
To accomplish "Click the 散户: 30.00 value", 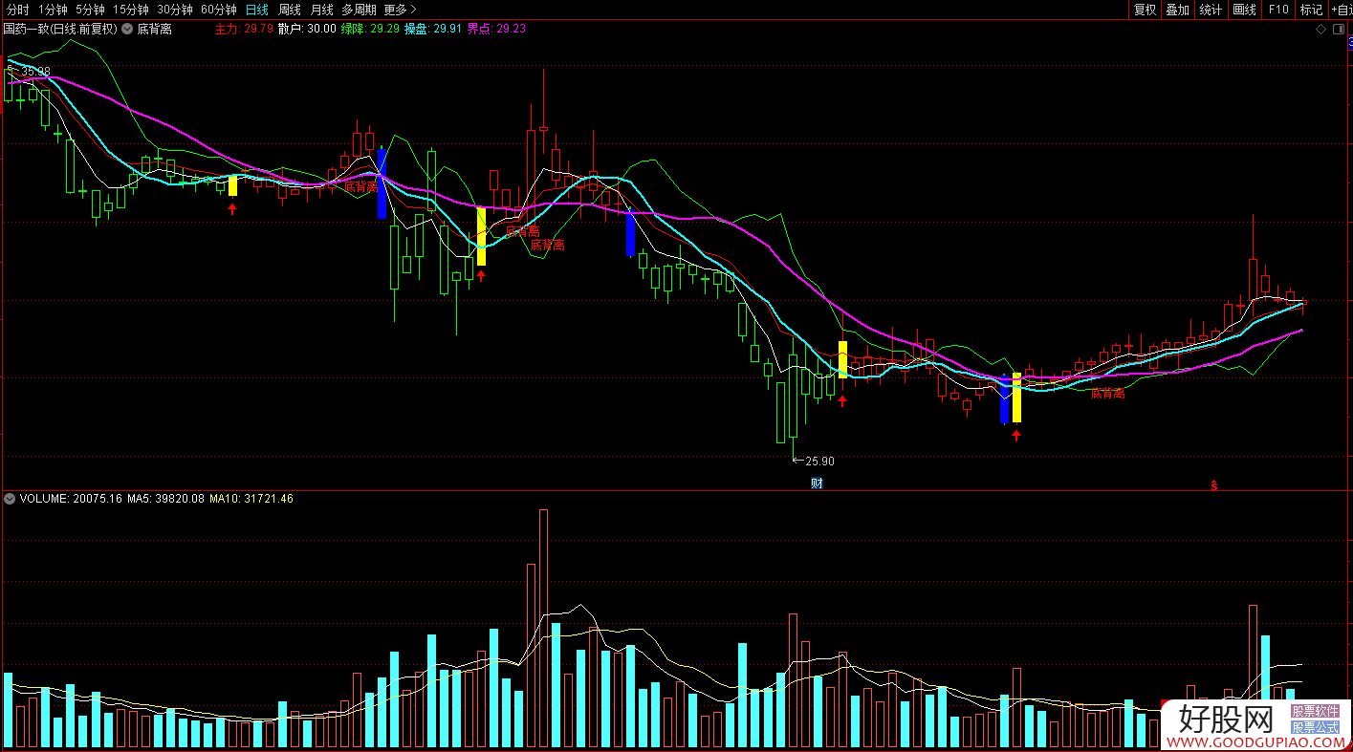I will point(307,29).
